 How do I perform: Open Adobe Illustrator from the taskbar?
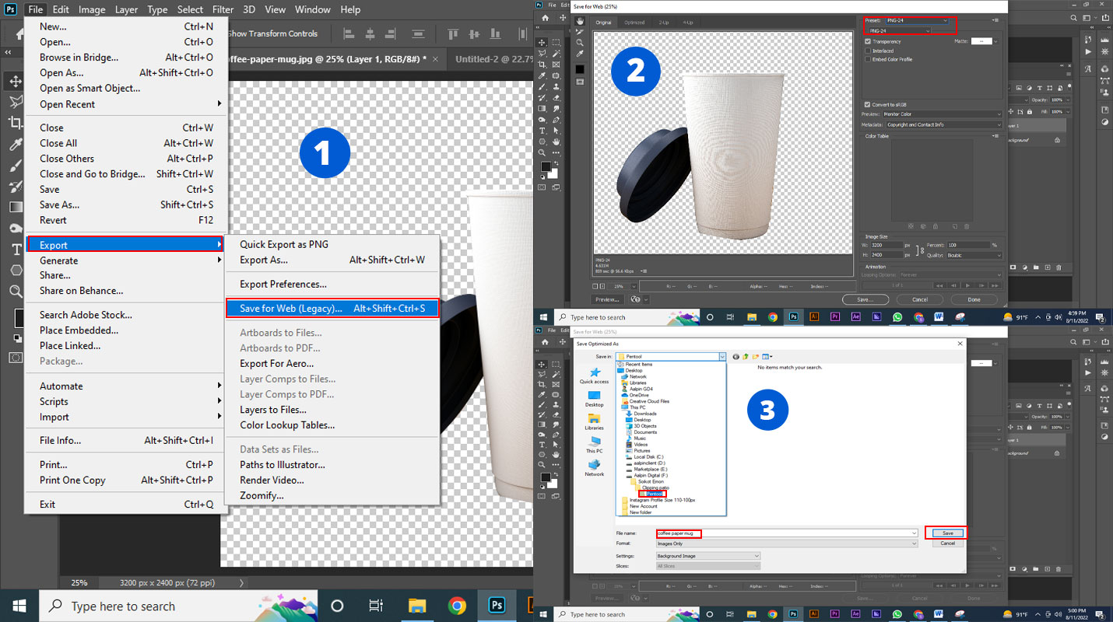(x=814, y=317)
